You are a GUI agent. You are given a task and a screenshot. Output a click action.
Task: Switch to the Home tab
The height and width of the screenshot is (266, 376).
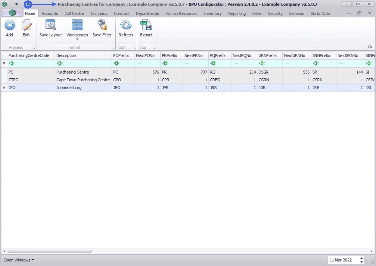pos(30,13)
